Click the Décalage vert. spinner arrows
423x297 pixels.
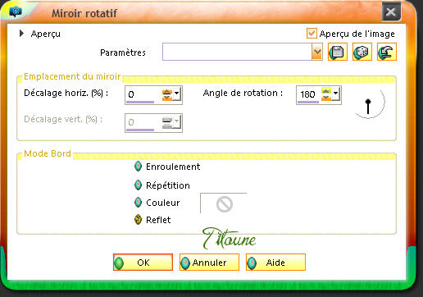[x=166, y=122]
